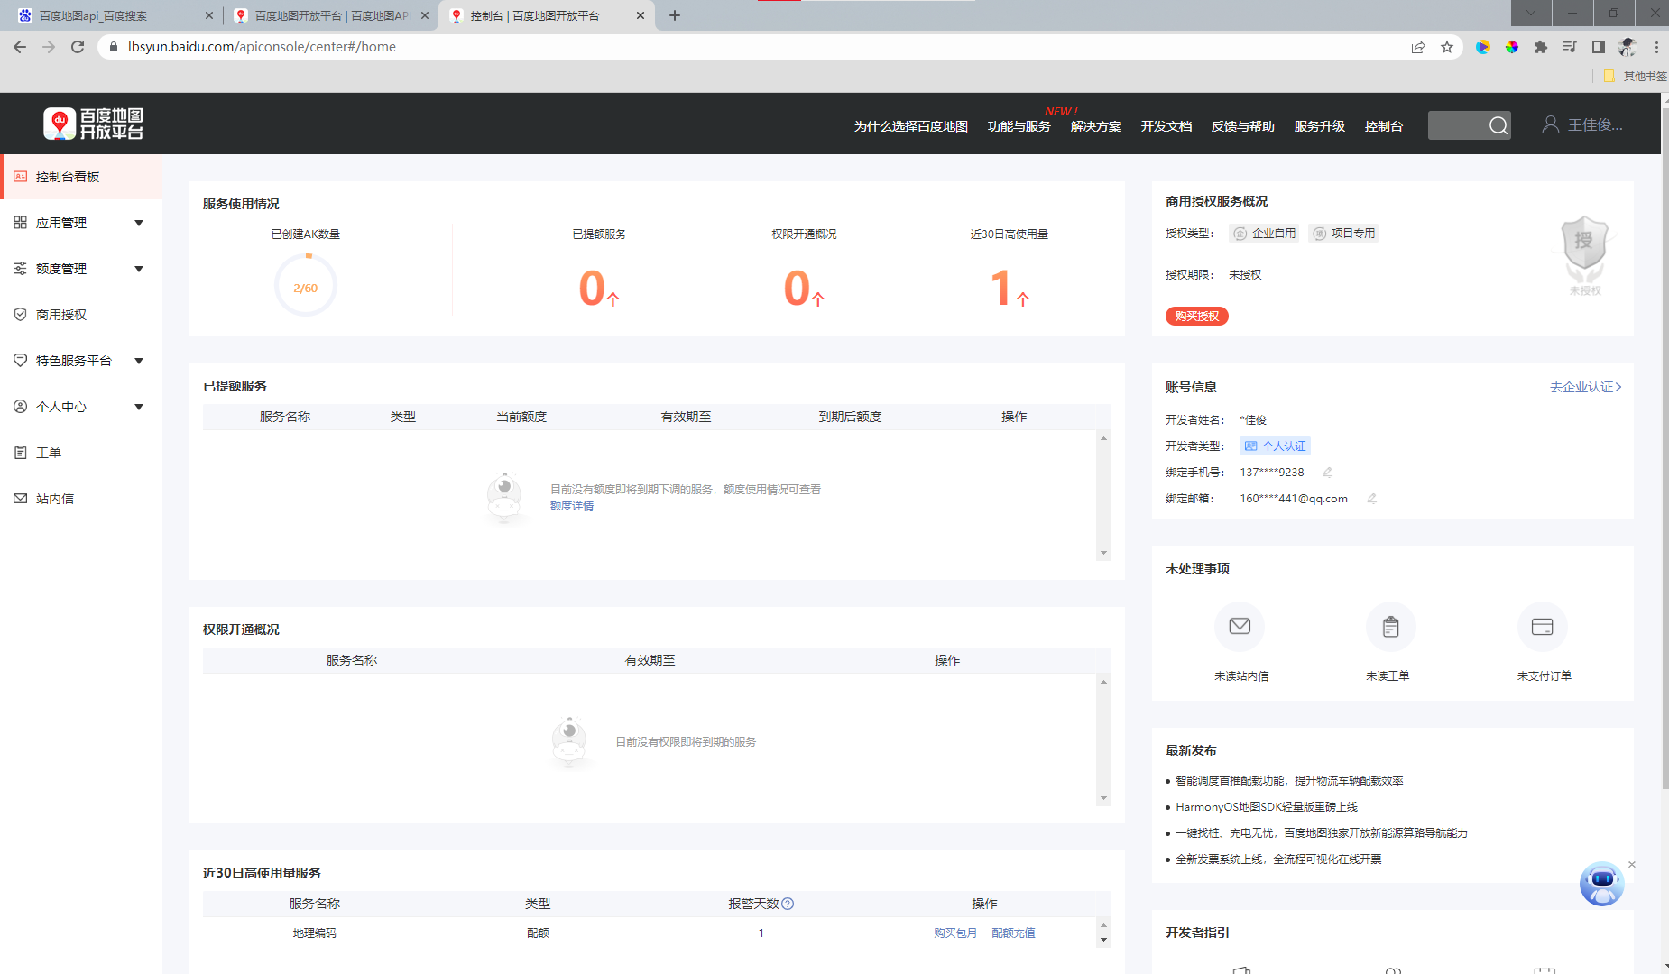Viewport: 1669px width, 974px height.
Task: Click the 工单 clipboard icon in sidebar
Action: click(20, 453)
